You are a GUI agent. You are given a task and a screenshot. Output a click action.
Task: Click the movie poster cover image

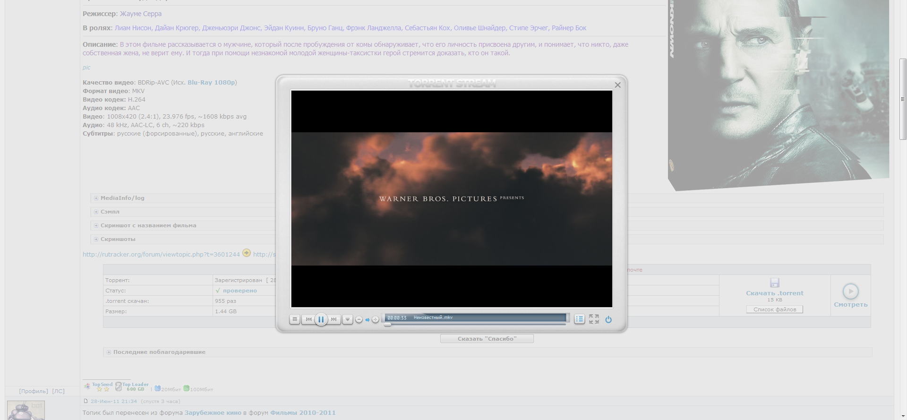779,94
